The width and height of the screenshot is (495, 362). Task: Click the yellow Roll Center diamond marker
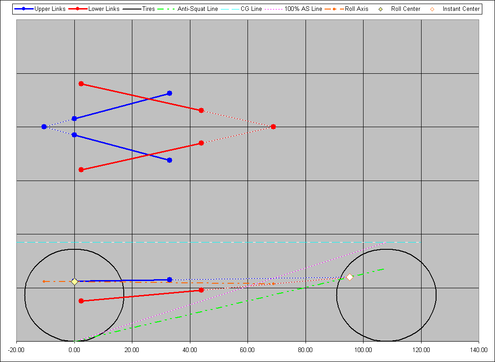click(74, 281)
